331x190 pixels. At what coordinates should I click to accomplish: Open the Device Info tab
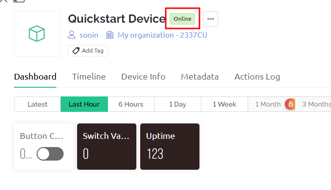[143, 77]
